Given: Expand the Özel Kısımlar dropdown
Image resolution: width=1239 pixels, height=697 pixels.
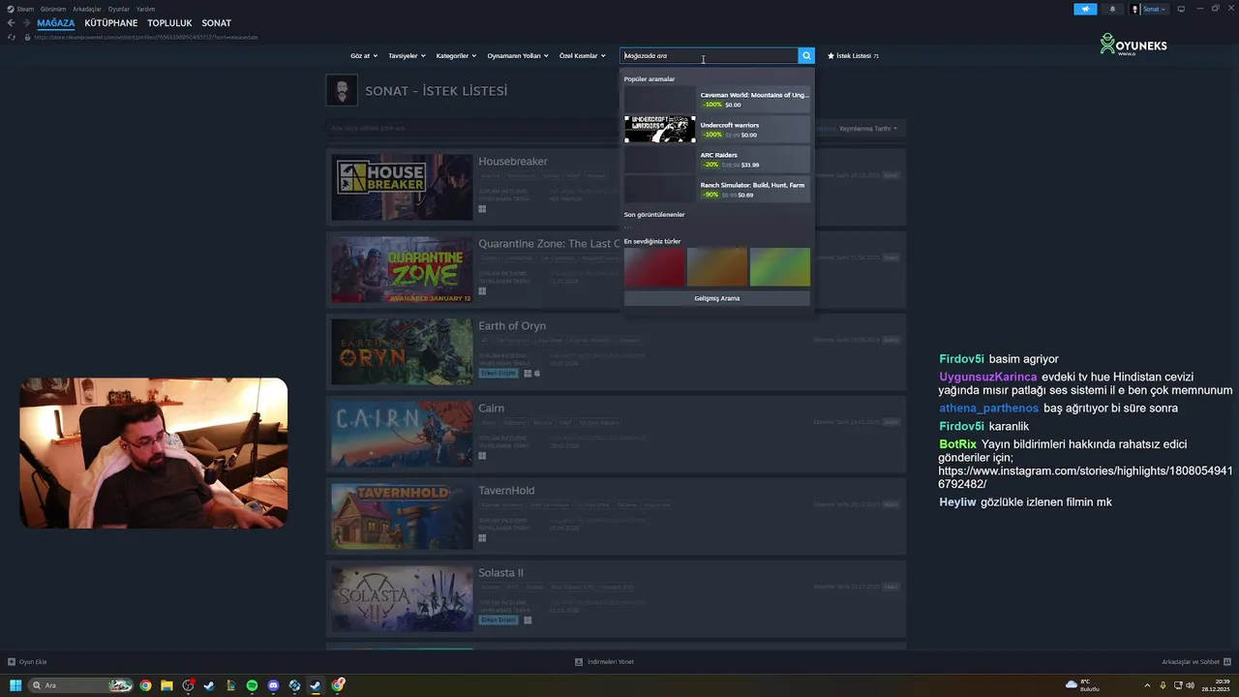Looking at the screenshot, I should (x=582, y=56).
